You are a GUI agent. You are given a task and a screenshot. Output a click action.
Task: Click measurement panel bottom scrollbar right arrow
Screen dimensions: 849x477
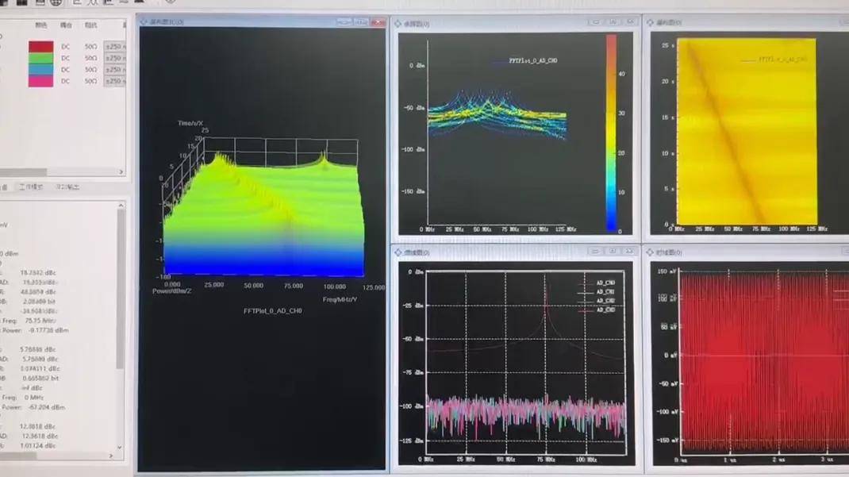coord(111,456)
